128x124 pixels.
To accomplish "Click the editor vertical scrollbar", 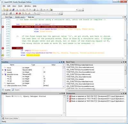I will [x=125, y=38].
